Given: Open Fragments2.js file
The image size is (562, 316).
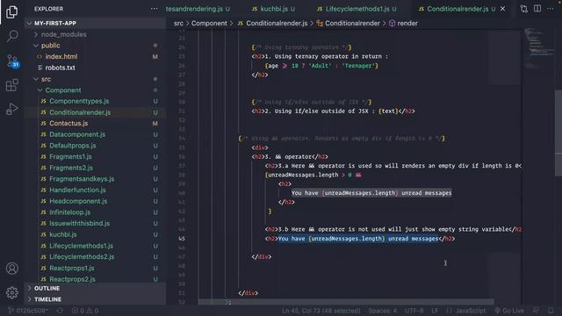Looking at the screenshot, I should coord(96,168).
